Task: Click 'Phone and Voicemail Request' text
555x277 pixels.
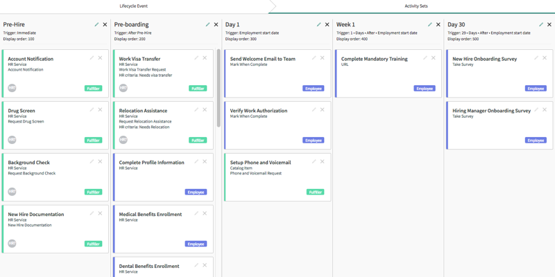Action: pos(255,174)
